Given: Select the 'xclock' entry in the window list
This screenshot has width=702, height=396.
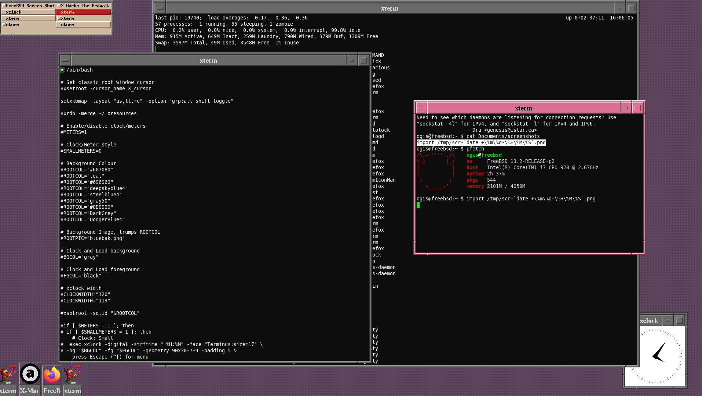Looking at the screenshot, I should tap(28, 12).
